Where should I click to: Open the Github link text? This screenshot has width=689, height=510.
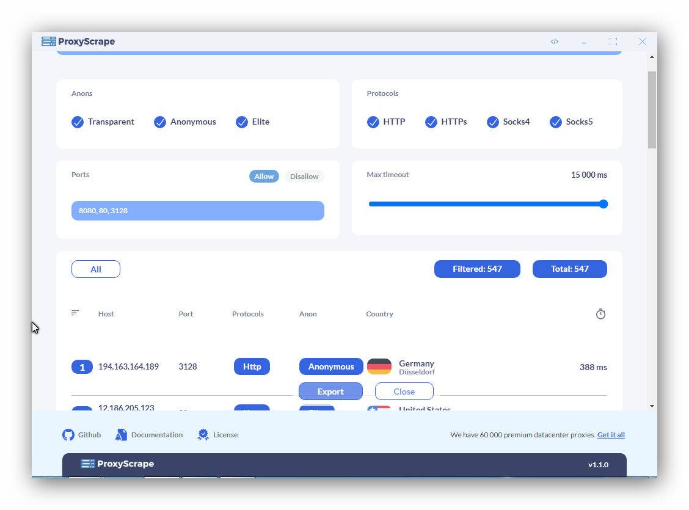pyautogui.click(x=90, y=434)
